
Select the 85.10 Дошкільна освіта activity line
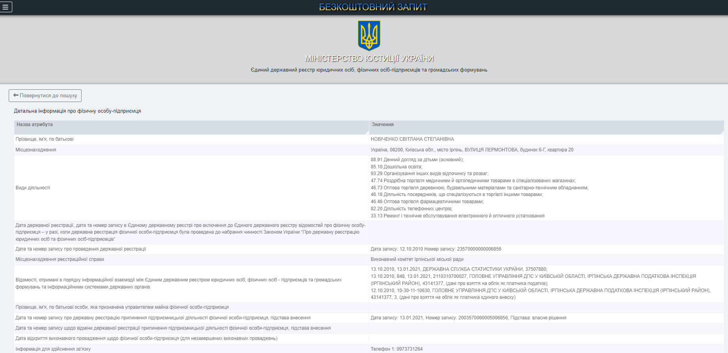(396, 167)
